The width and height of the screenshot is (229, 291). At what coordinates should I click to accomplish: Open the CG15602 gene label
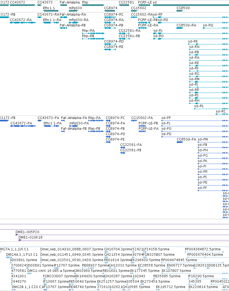coord(139,8)
